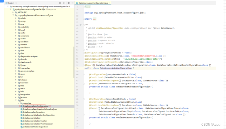
Task: Close the DataSourceAutoConfiguration.java editor tab
Action: [110, 3]
